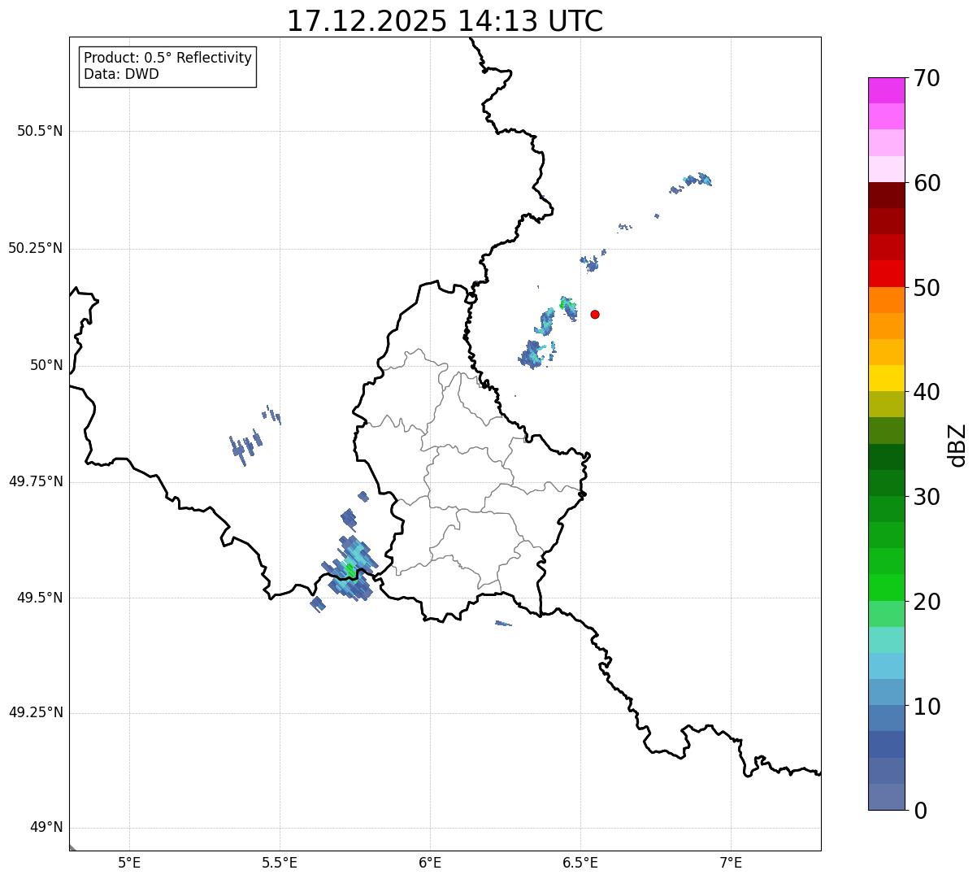Click the 6°E longitude axis label

pos(430,862)
